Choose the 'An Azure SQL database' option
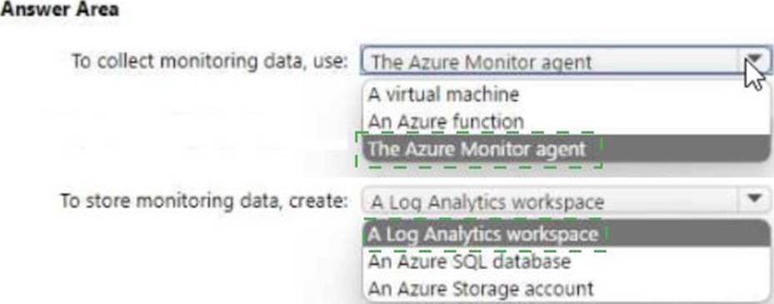This screenshot has height=304, width=774. [469, 261]
